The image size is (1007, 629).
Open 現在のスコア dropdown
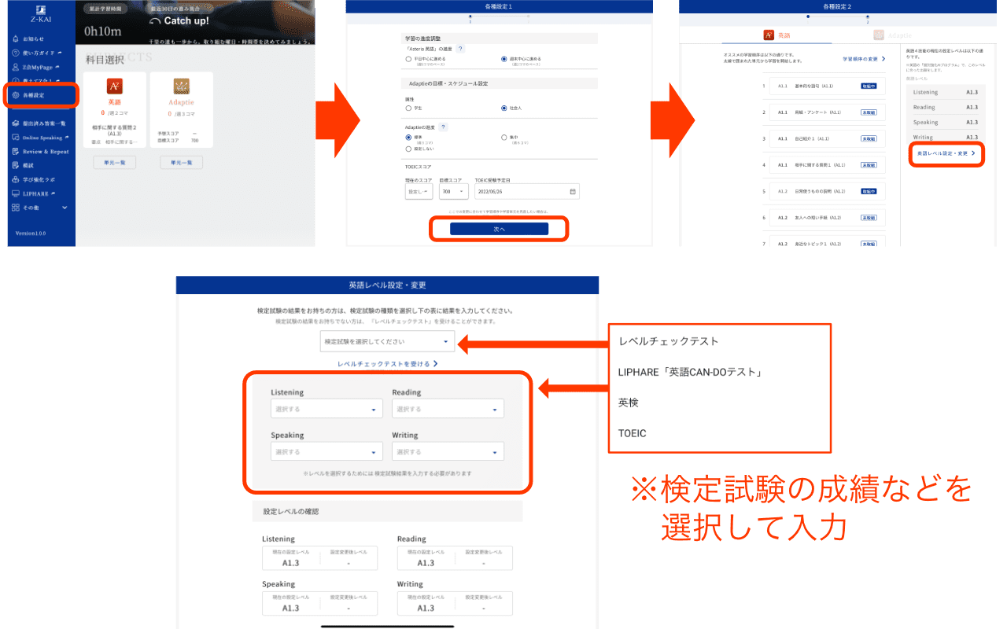(418, 191)
